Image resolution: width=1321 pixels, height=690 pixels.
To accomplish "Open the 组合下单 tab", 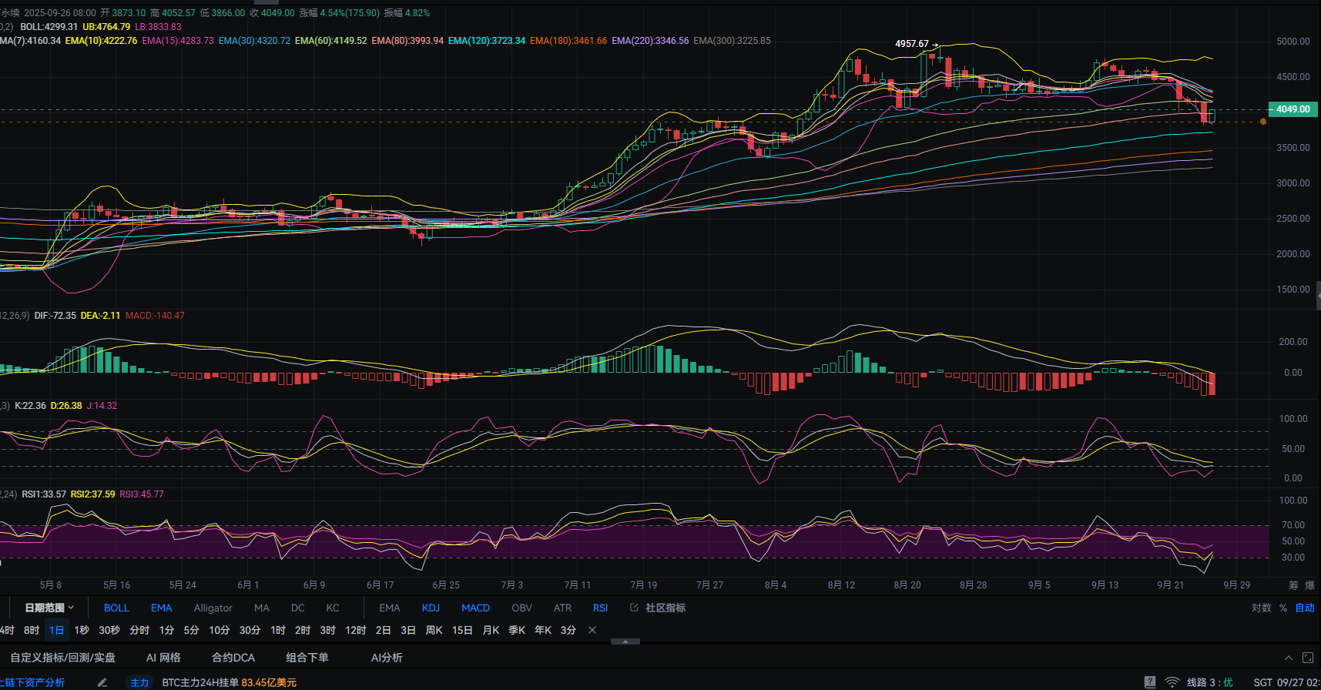I will point(307,658).
